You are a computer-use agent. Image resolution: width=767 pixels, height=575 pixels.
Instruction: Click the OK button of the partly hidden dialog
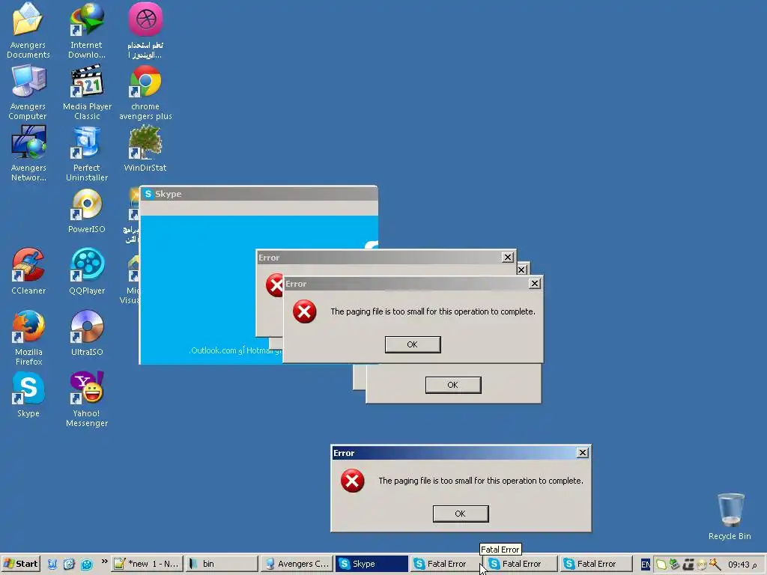point(453,385)
